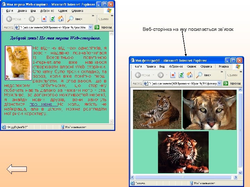The height and width of the screenshot is (187, 250).
Task: Click page icon in first window address bar
Action: click(x=17, y=27)
